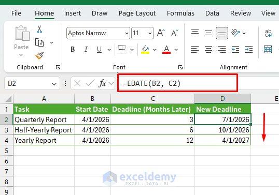Click the Enter checkmark in formula bar

click(x=90, y=83)
